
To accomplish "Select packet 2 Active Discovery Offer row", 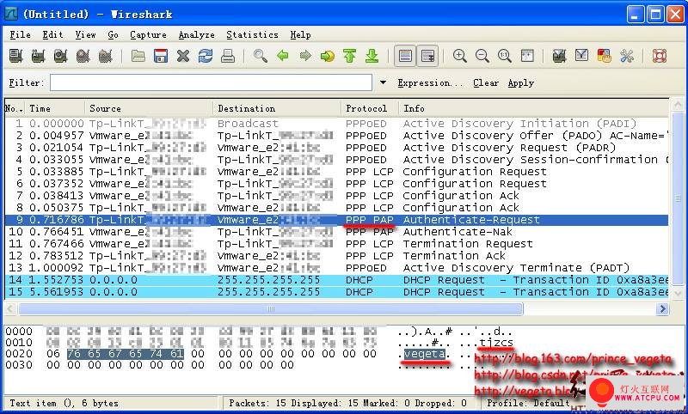I will tap(336, 136).
